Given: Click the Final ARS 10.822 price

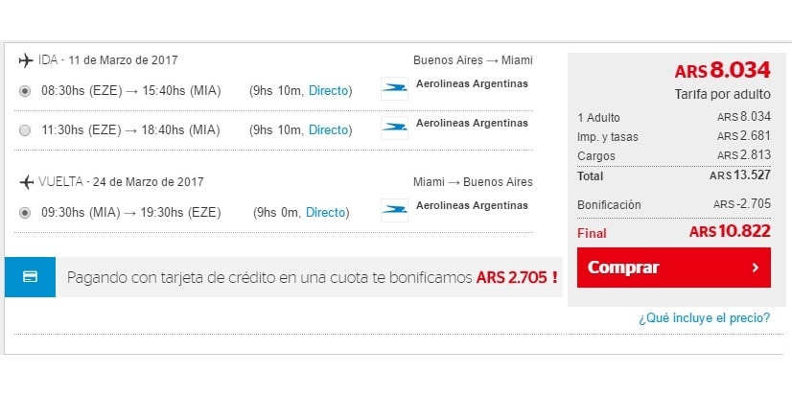Looking at the screenshot, I should pyautogui.click(x=729, y=232).
